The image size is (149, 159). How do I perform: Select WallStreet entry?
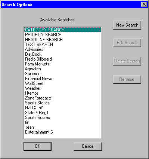63,83
